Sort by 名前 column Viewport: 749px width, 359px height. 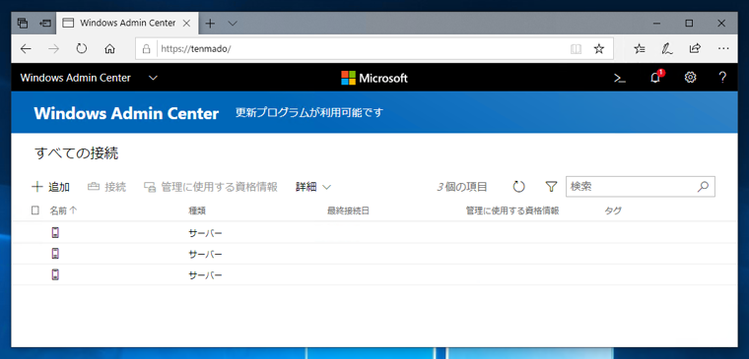pyautogui.click(x=63, y=210)
